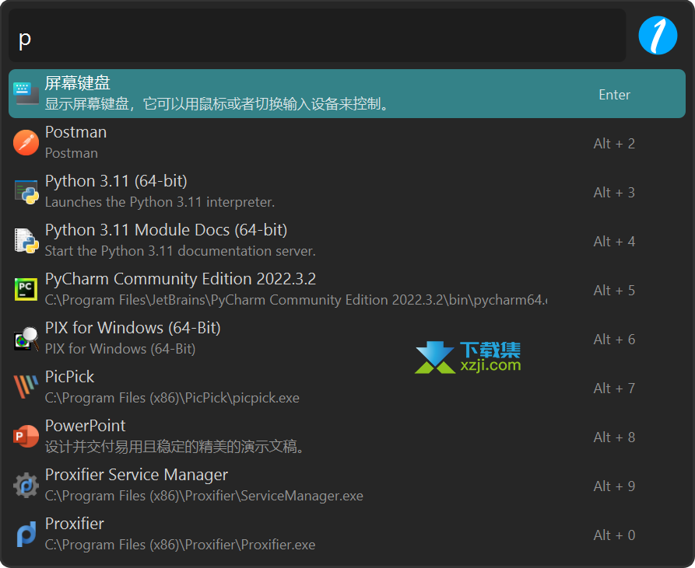Viewport: 695px width, 568px height.
Task: Click the PyCharm Community Edition icon
Action: 26,289
